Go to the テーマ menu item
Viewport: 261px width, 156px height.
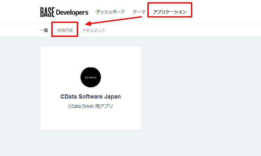point(139,12)
